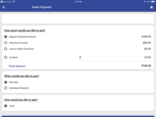Tap the battery indicator icon

click(x=153, y=2)
